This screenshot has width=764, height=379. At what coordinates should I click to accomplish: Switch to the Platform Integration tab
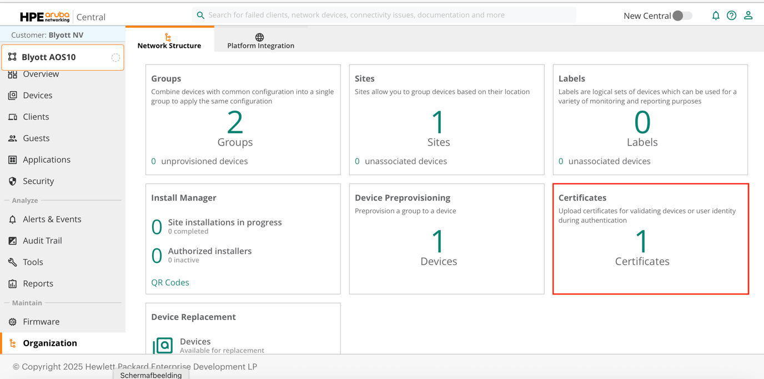coord(260,42)
